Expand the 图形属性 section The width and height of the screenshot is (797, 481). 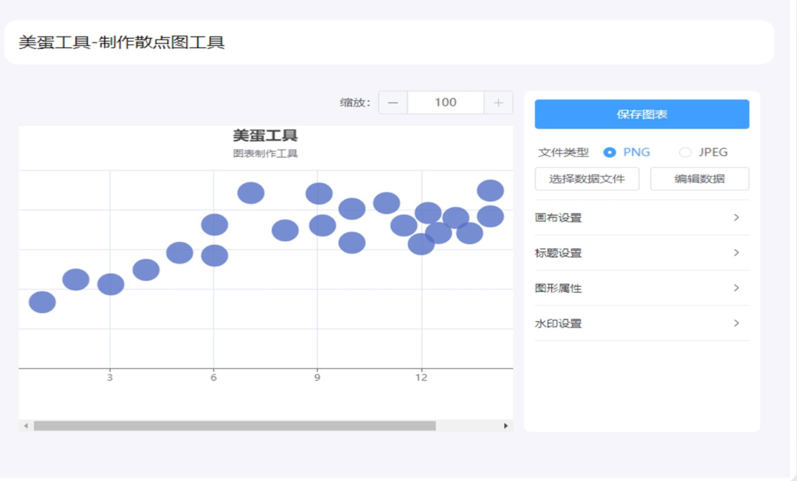(x=642, y=288)
